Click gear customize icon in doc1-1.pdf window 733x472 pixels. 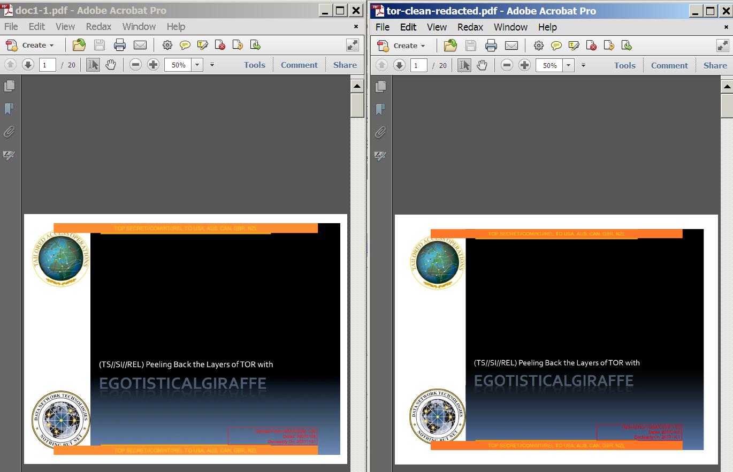167,45
